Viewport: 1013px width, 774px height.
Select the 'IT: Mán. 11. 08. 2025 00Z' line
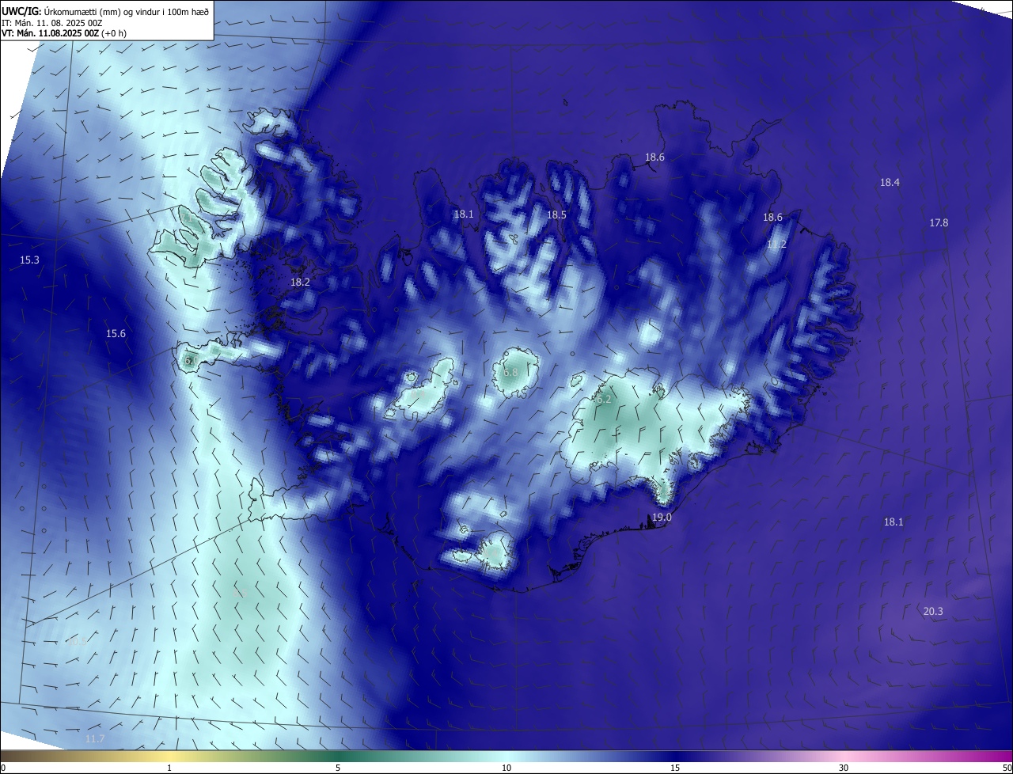[x=51, y=23]
